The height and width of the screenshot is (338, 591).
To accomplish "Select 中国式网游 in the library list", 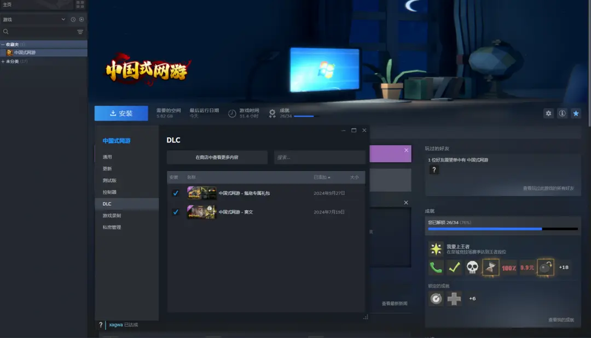I will tap(44, 52).
